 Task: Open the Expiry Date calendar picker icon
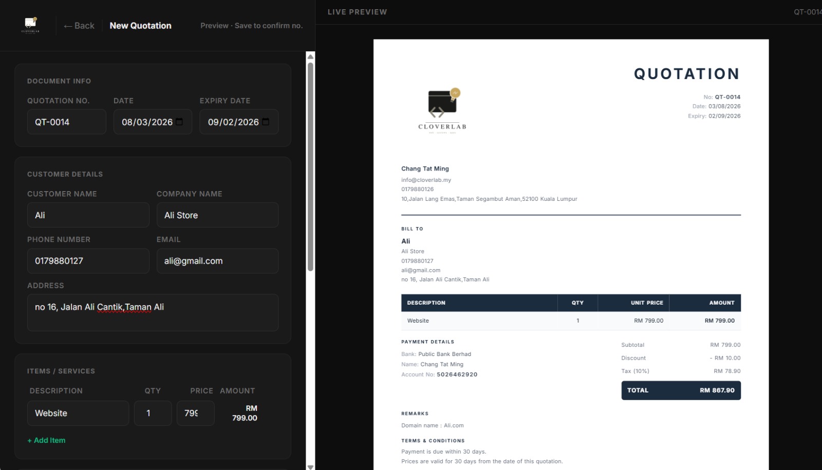click(x=266, y=122)
